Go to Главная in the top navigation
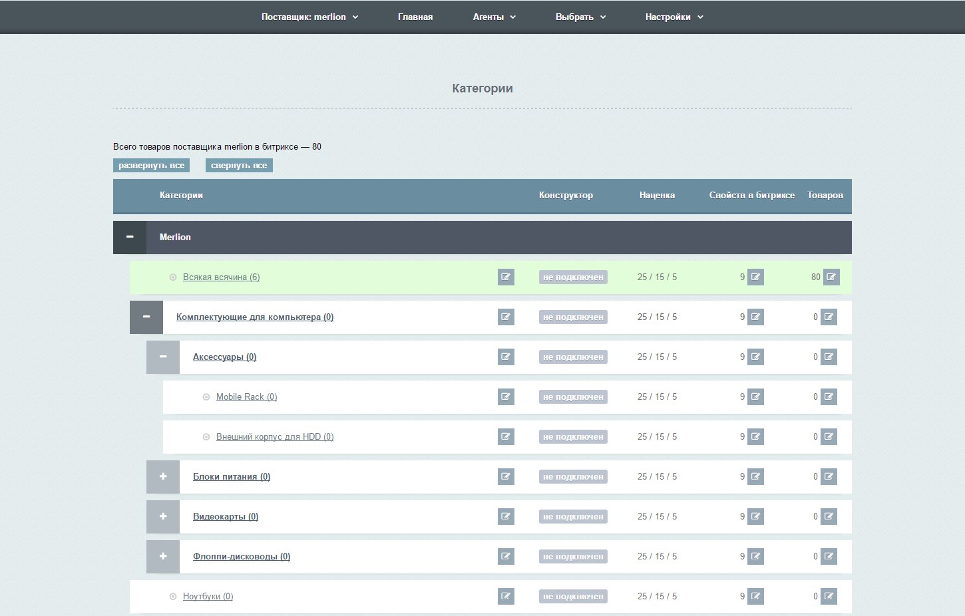This screenshot has width=965, height=616. 415,17
